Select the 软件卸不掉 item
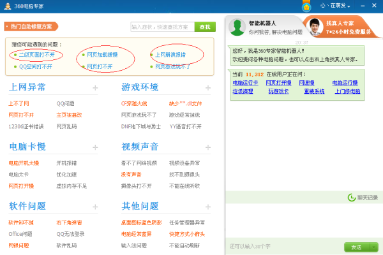383x255 pixels. 21,222
